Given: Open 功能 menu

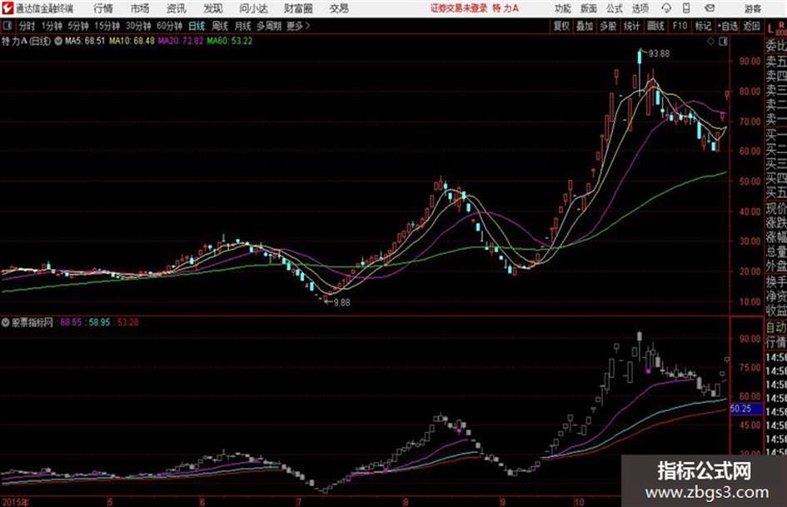Looking at the screenshot, I should coord(563,8).
